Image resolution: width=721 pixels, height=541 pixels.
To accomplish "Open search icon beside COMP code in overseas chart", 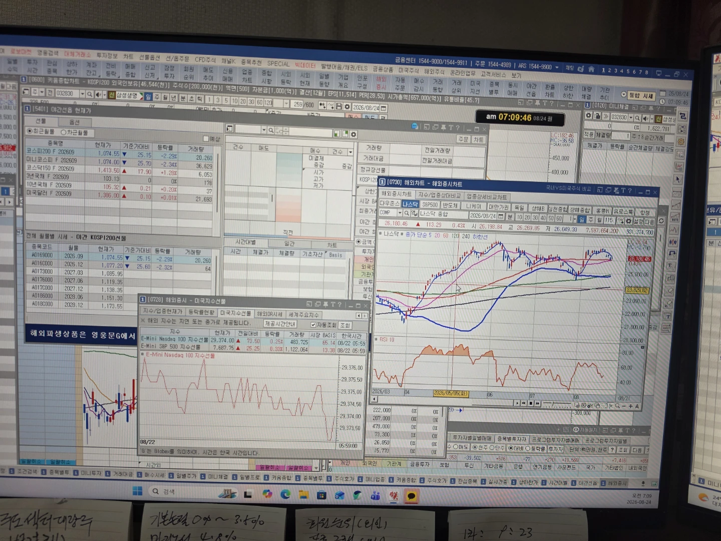I will click(407, 214).
